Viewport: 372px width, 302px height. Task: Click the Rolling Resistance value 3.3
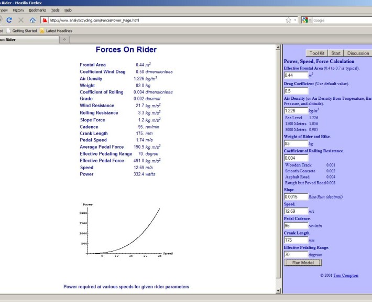pyautogui.click(x=141, y=113)
